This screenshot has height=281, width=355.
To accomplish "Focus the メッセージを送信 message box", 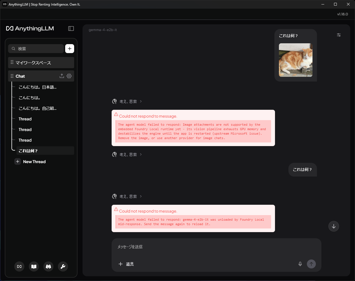I will [217, 247].
